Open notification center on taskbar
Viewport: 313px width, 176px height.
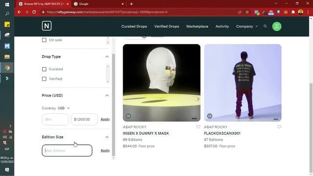7,170
